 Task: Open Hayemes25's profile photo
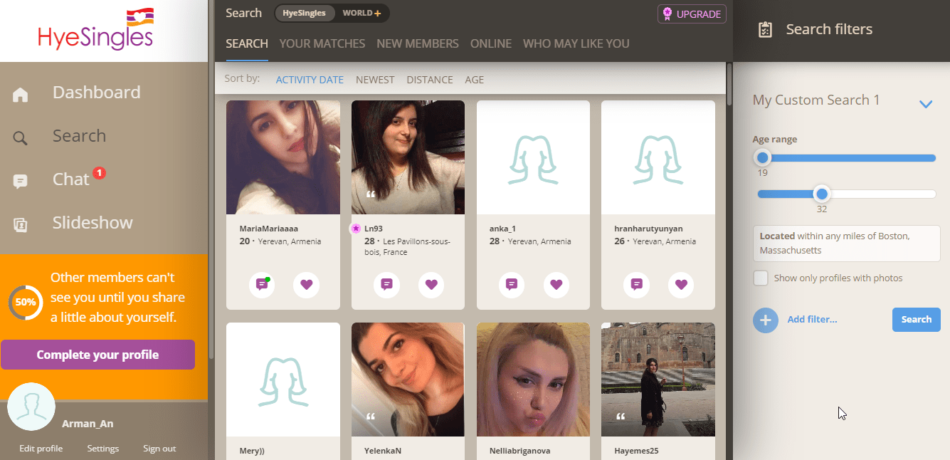658,380
